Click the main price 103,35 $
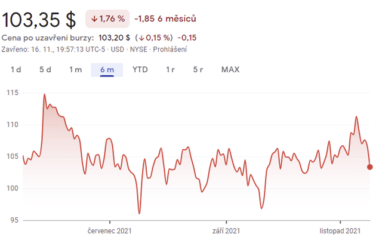Viewport: 388px width, 243px height. [x=39, y=19]
